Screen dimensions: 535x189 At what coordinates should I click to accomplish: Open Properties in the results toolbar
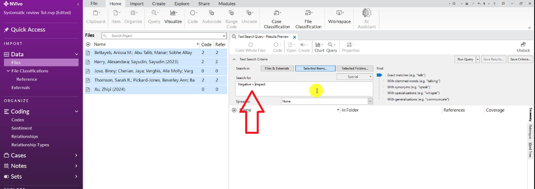[x=351, y=47]
